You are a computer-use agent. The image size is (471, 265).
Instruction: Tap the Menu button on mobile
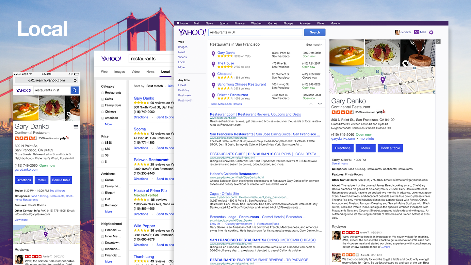point(42,180)
